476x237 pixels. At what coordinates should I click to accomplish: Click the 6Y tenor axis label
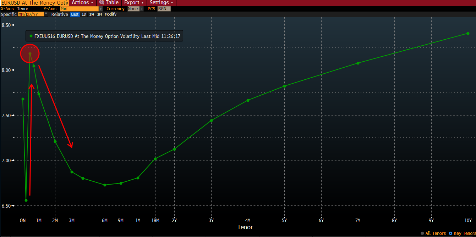pos(321,220)
